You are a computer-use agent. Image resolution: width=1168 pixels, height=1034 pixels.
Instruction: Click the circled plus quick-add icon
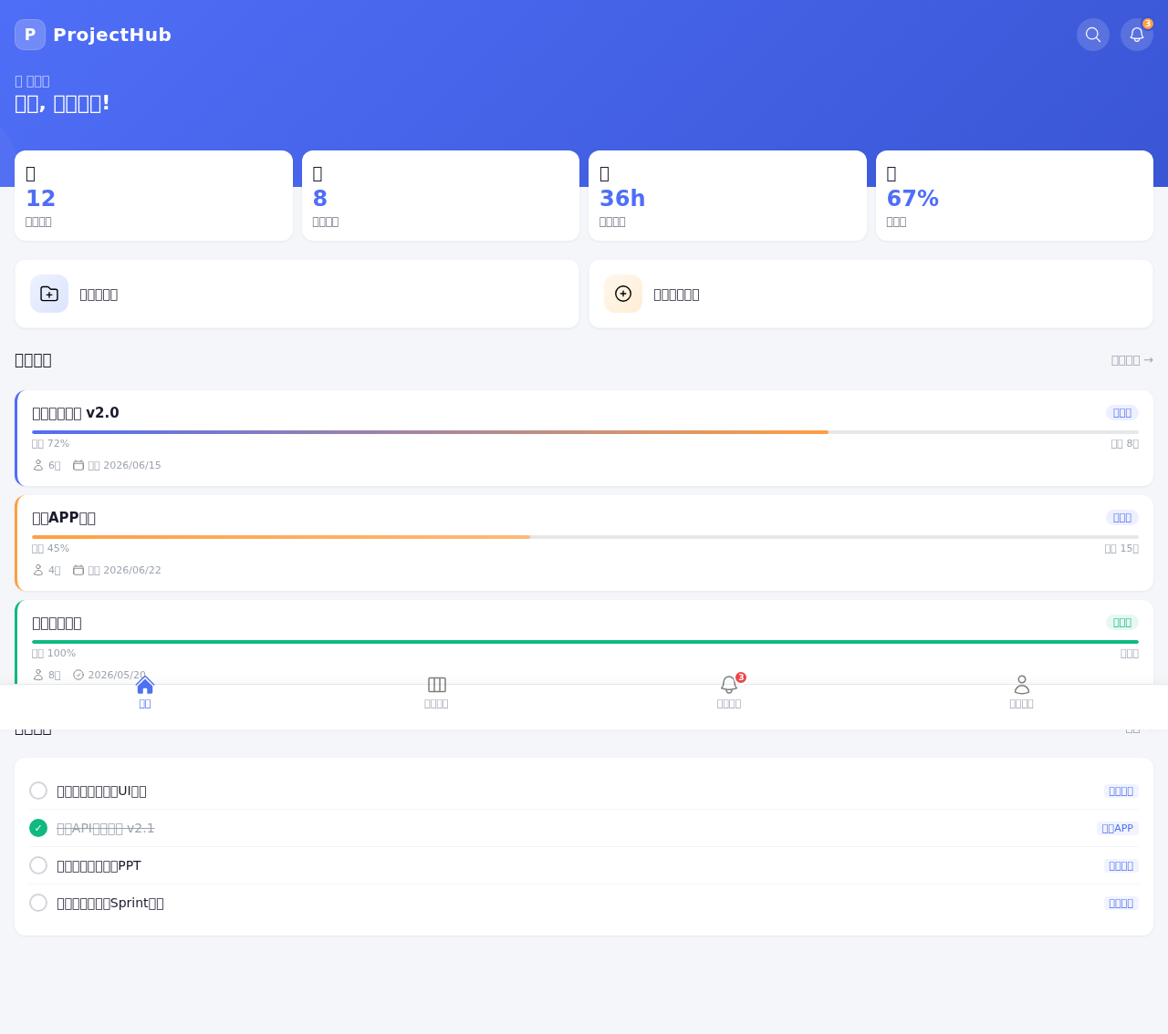(x=623, y=294)
